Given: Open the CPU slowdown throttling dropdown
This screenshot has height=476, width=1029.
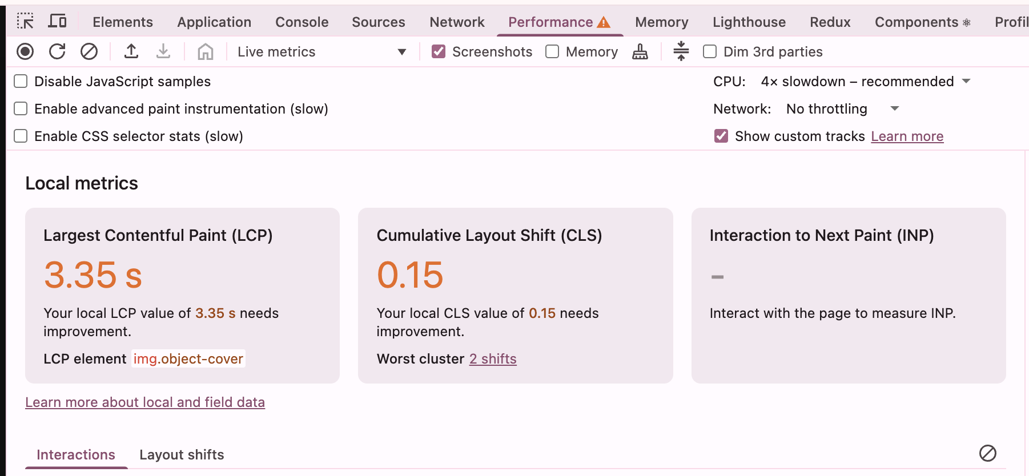Looking at the screenshot, I should coord(865,82).
